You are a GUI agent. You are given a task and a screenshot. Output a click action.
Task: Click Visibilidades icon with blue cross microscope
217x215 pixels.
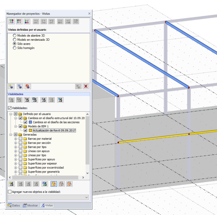tap(60, 100)
